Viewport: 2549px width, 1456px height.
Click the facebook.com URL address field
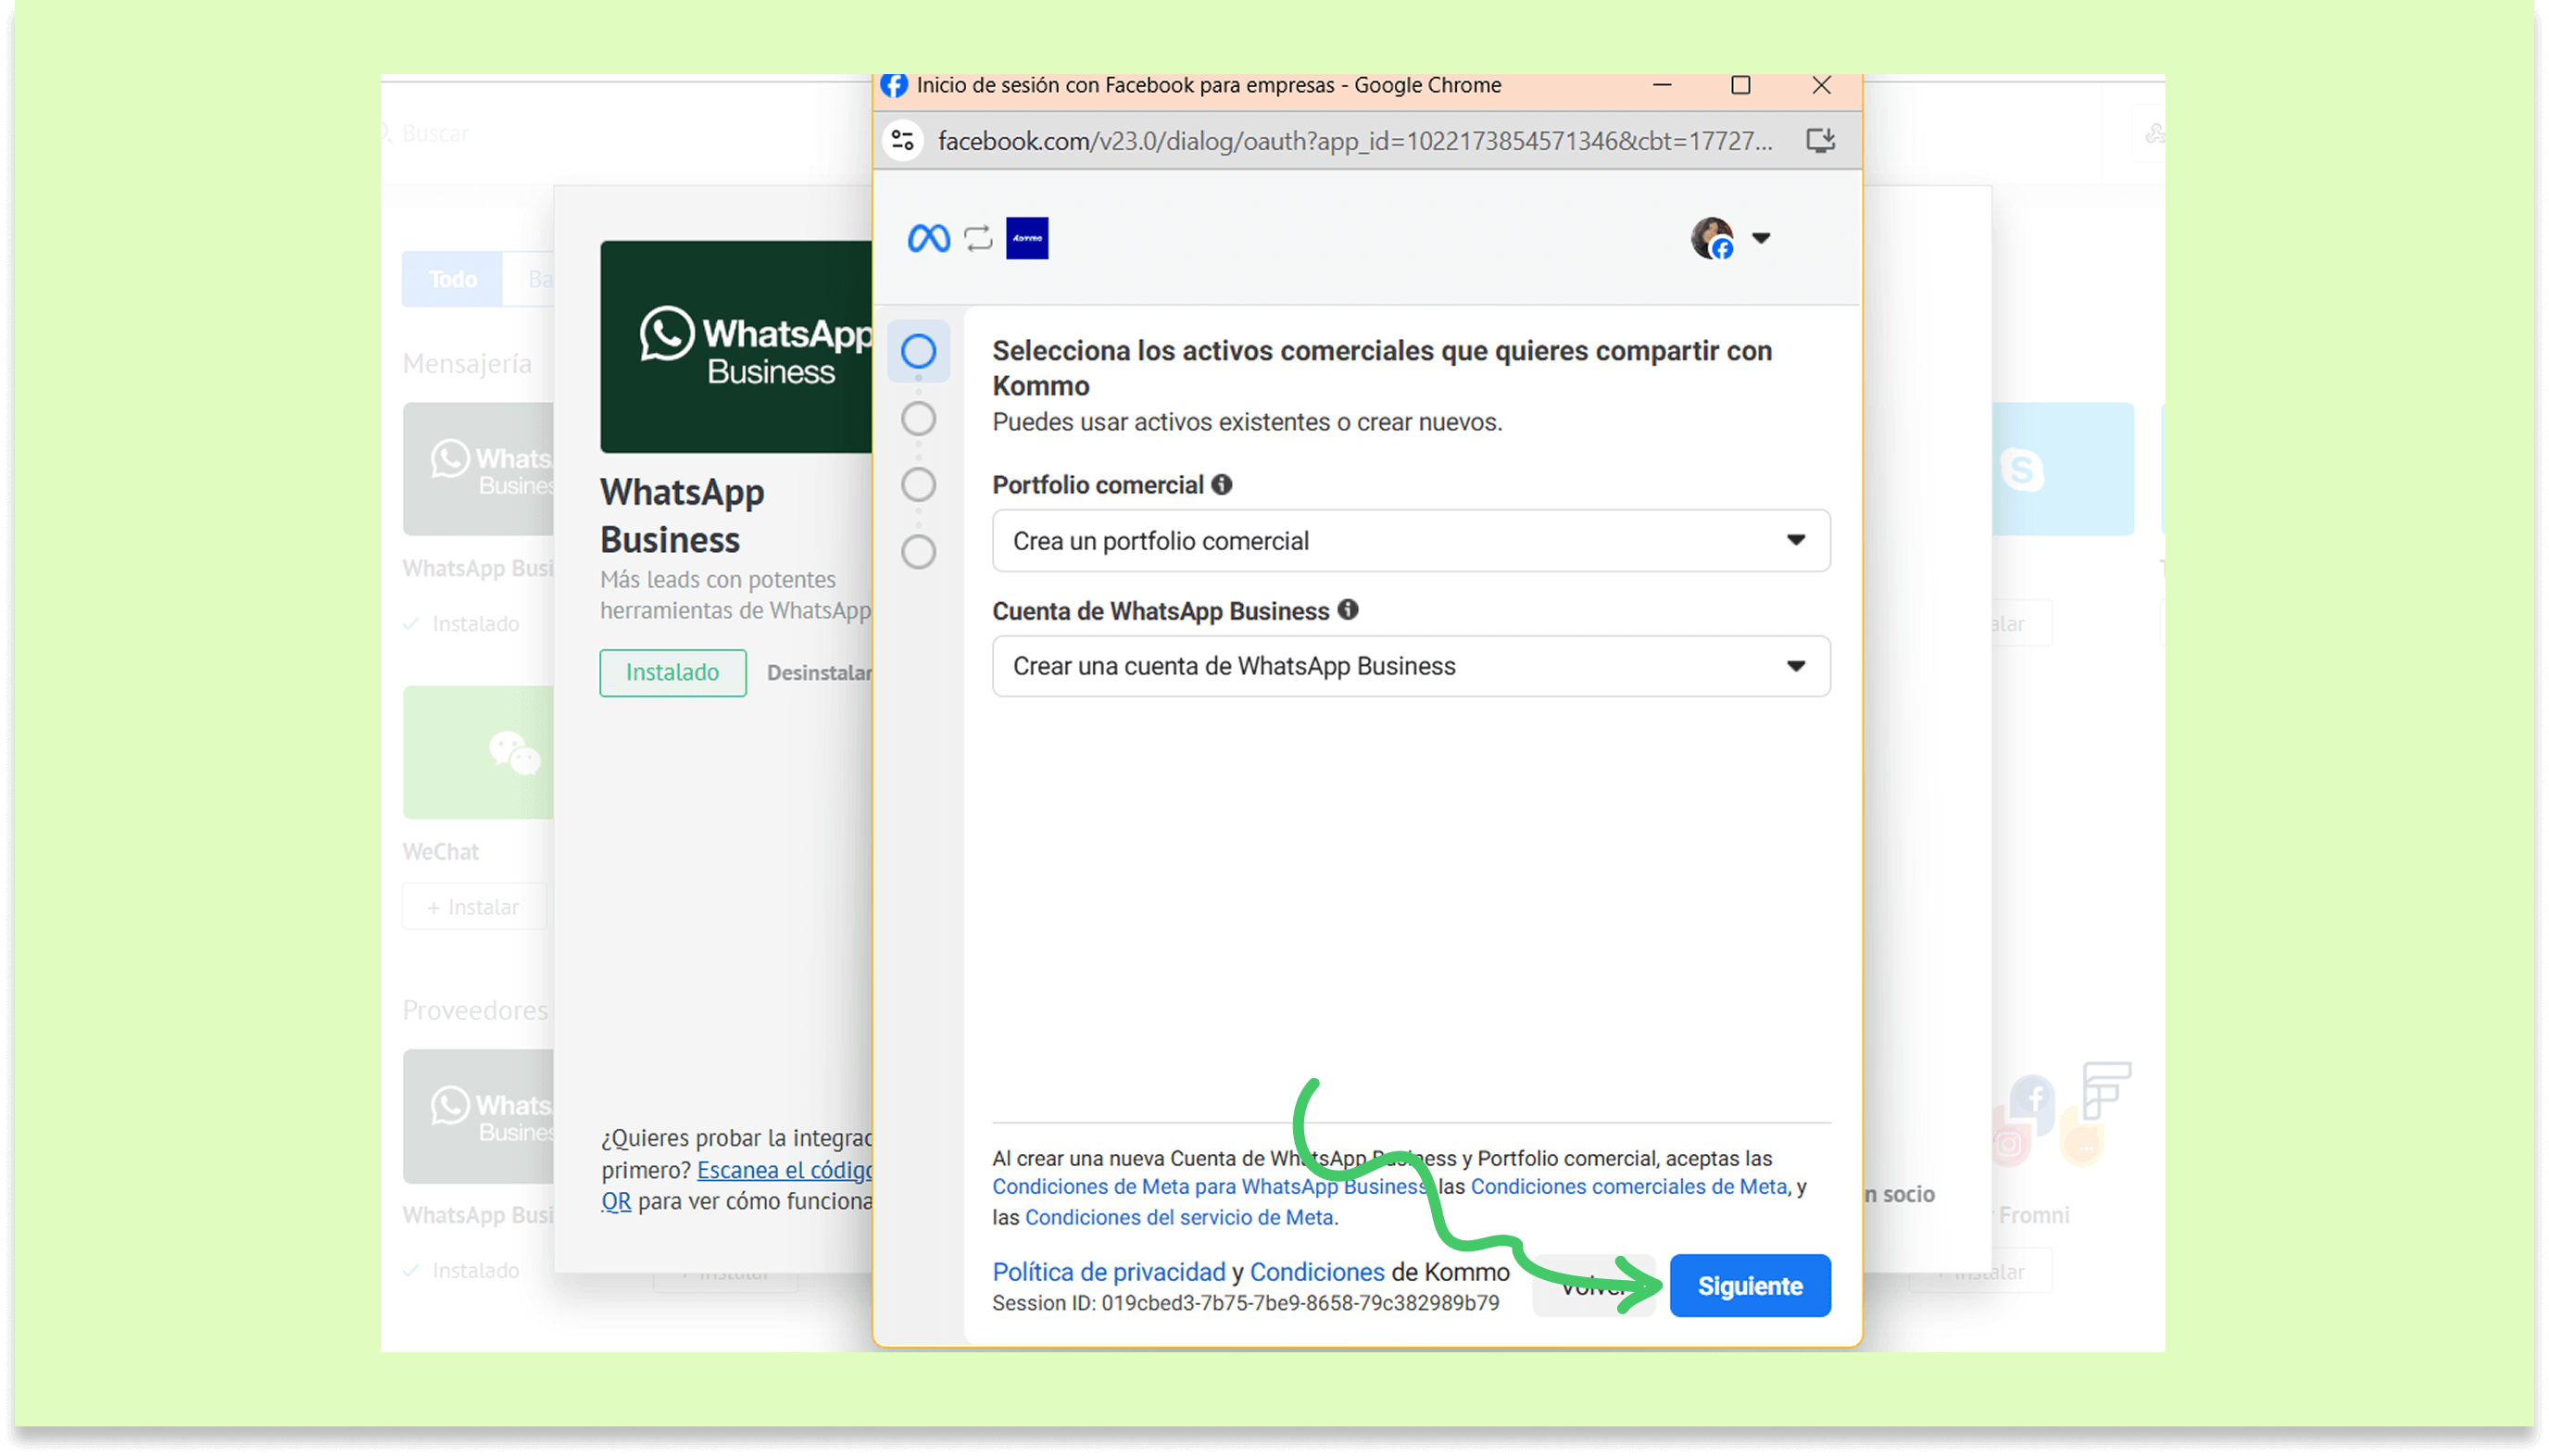[1355, 141]
